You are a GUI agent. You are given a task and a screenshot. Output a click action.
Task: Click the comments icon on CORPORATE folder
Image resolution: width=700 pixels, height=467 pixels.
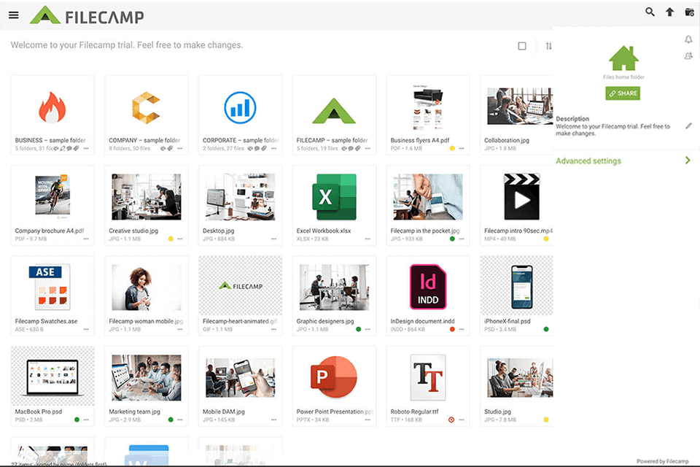tap(257, 148)
